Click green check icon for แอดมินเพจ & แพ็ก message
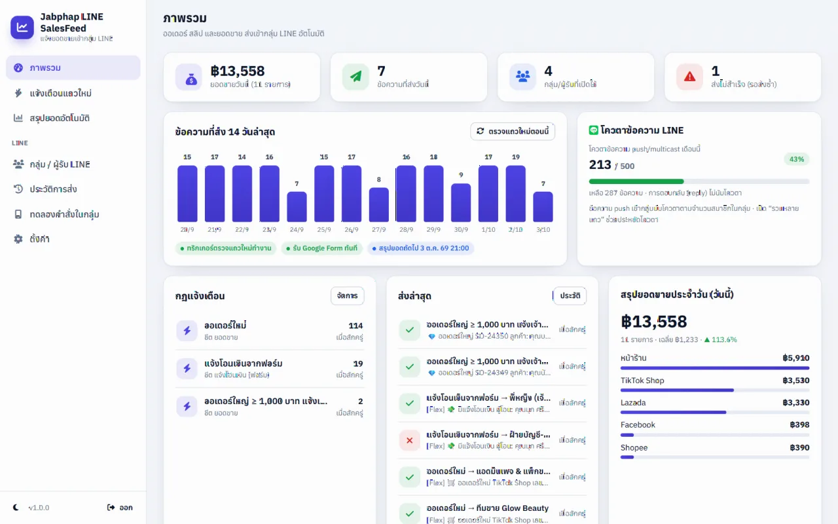 [x=410, y=477]
